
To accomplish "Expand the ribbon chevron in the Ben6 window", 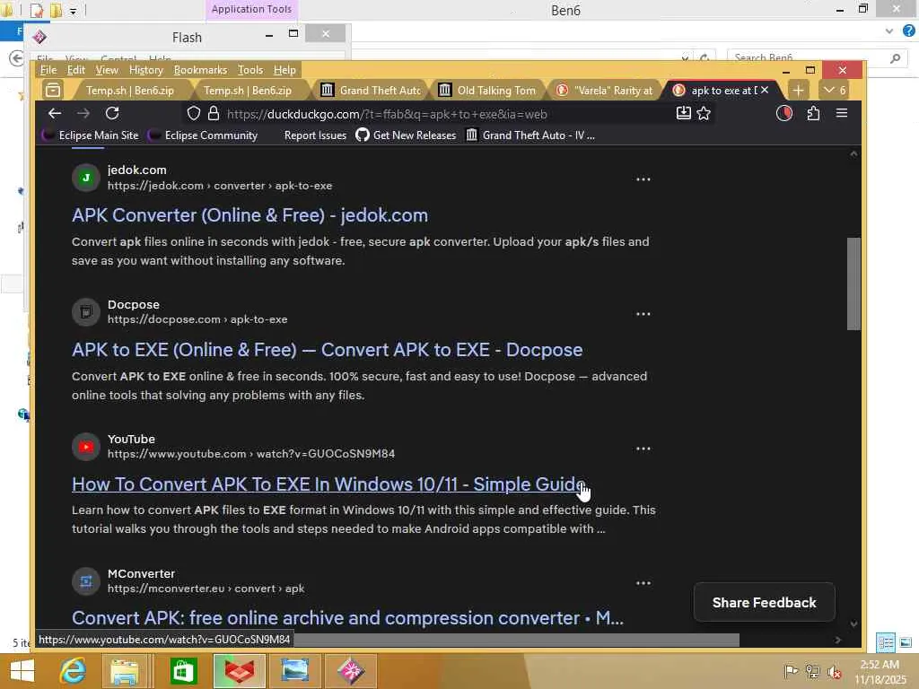I will pos(889,31).
